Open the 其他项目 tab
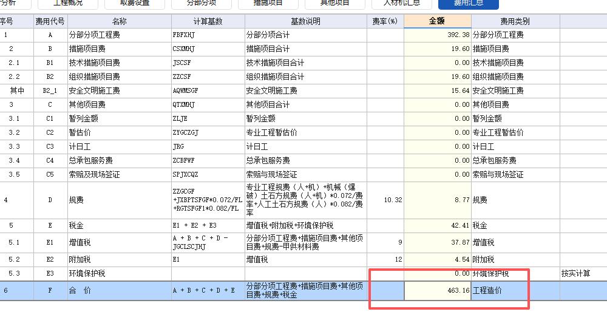The image size is (607, 323). [x=335, y=4]
